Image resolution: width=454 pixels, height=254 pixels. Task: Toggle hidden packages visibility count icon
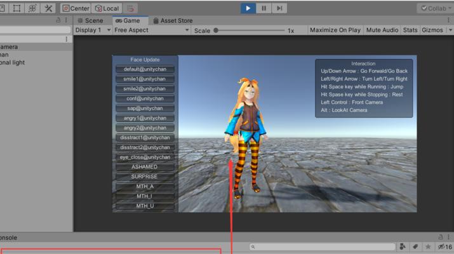(x=444, y=247)
